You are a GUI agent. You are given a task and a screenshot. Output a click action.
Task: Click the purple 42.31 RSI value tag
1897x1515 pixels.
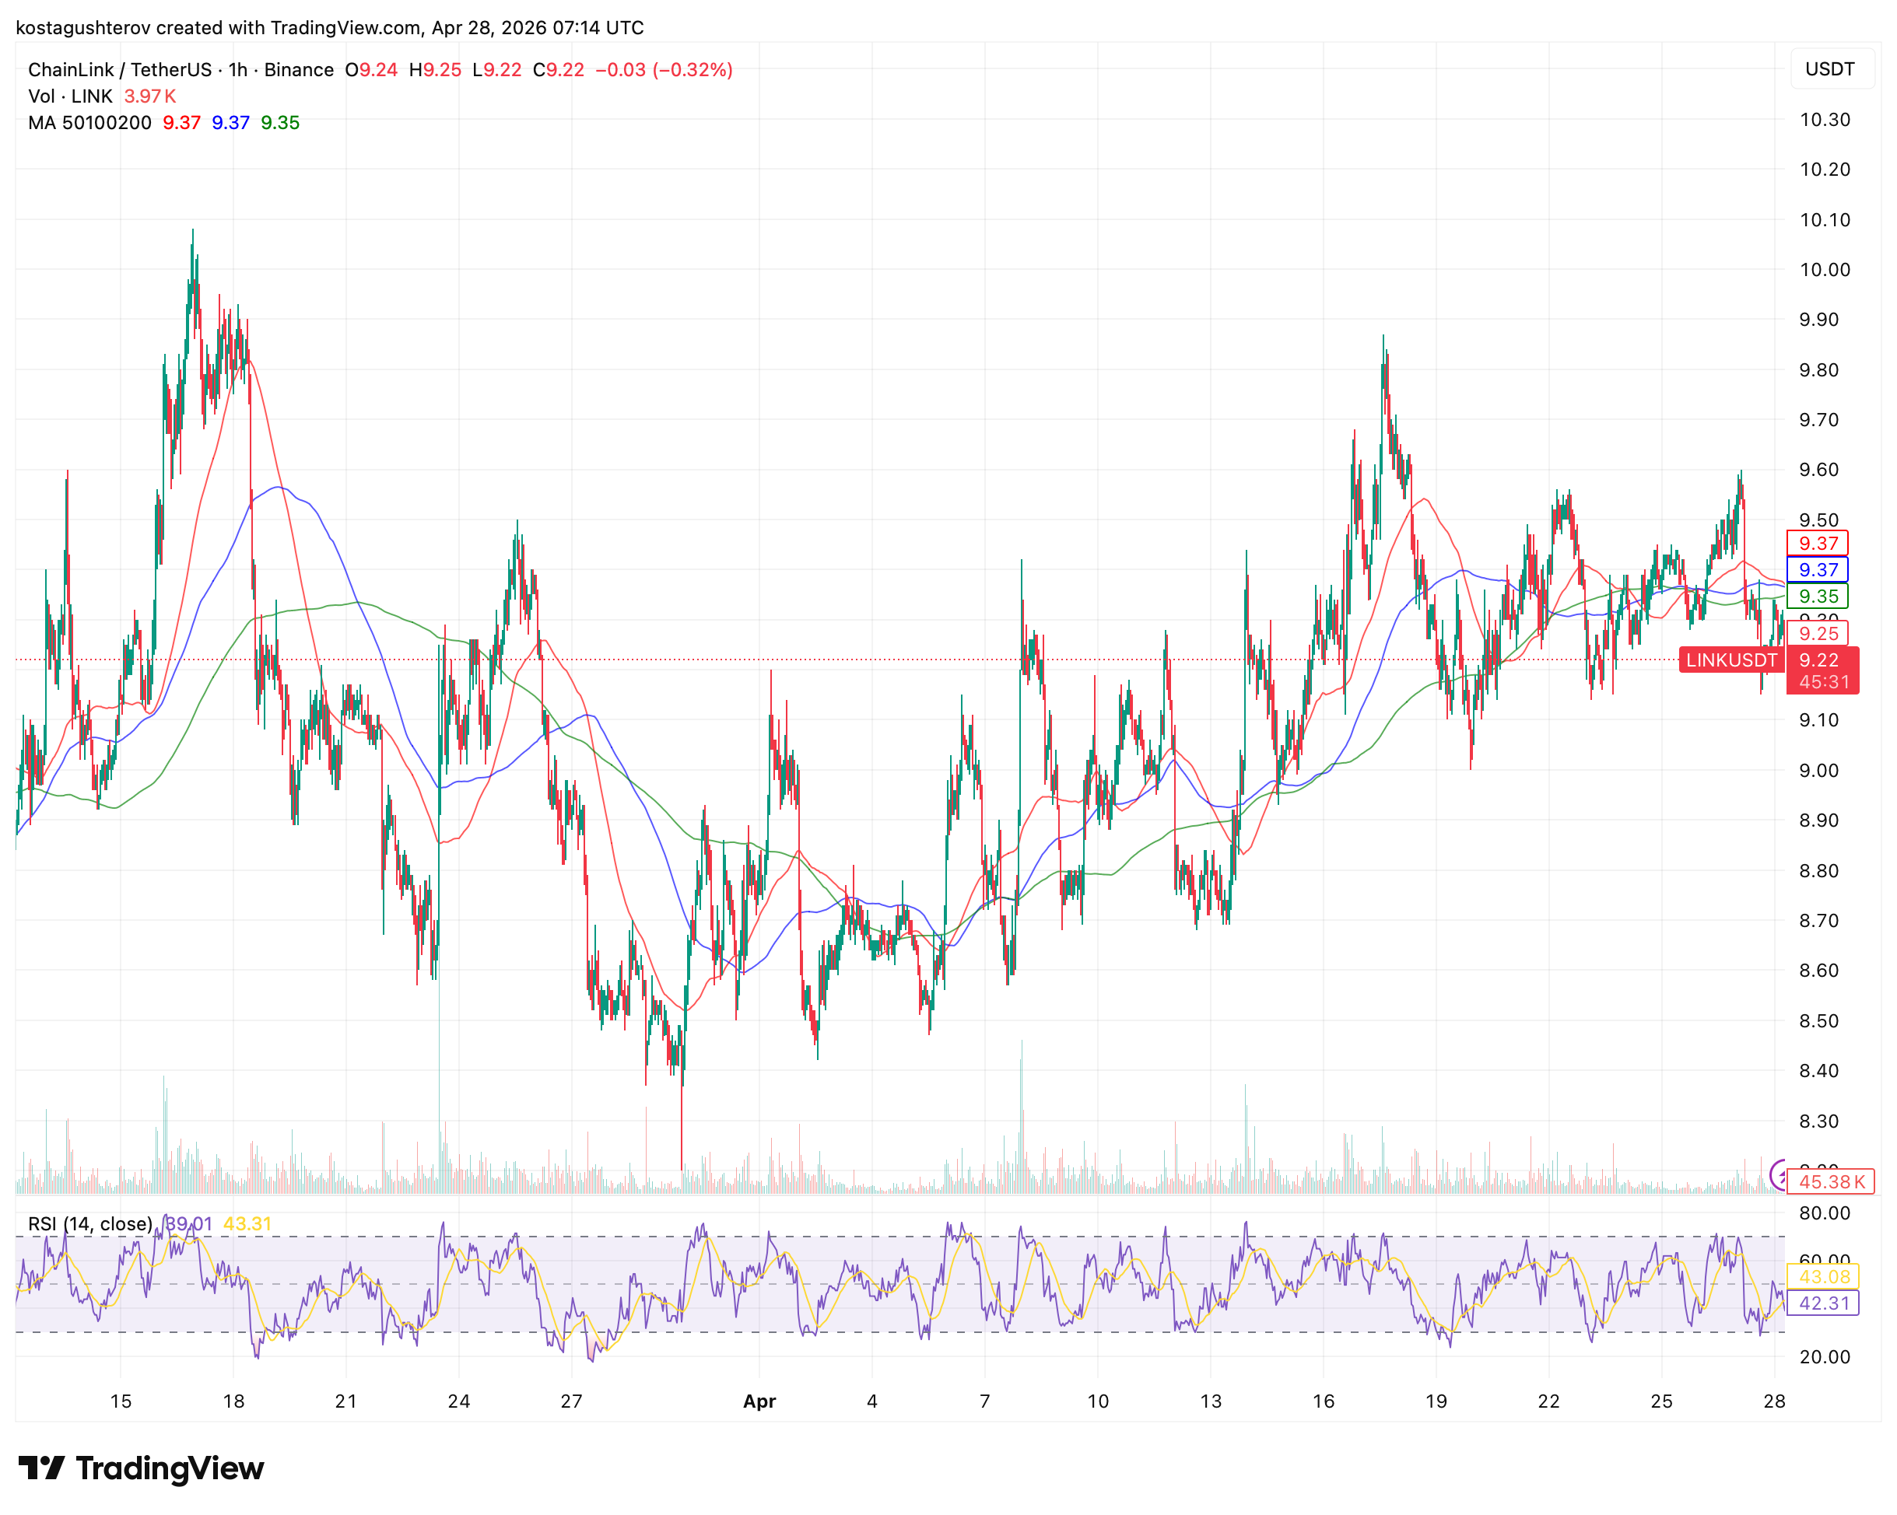coord(1823,1303)
